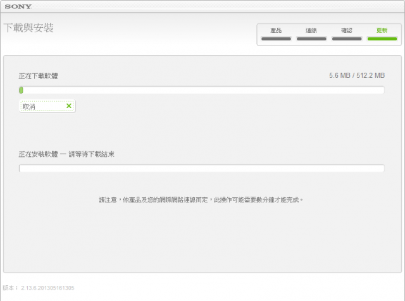Screen dimensions: 405x301
Task: Select the 連線 step tab
Action: tap(311, 34)
